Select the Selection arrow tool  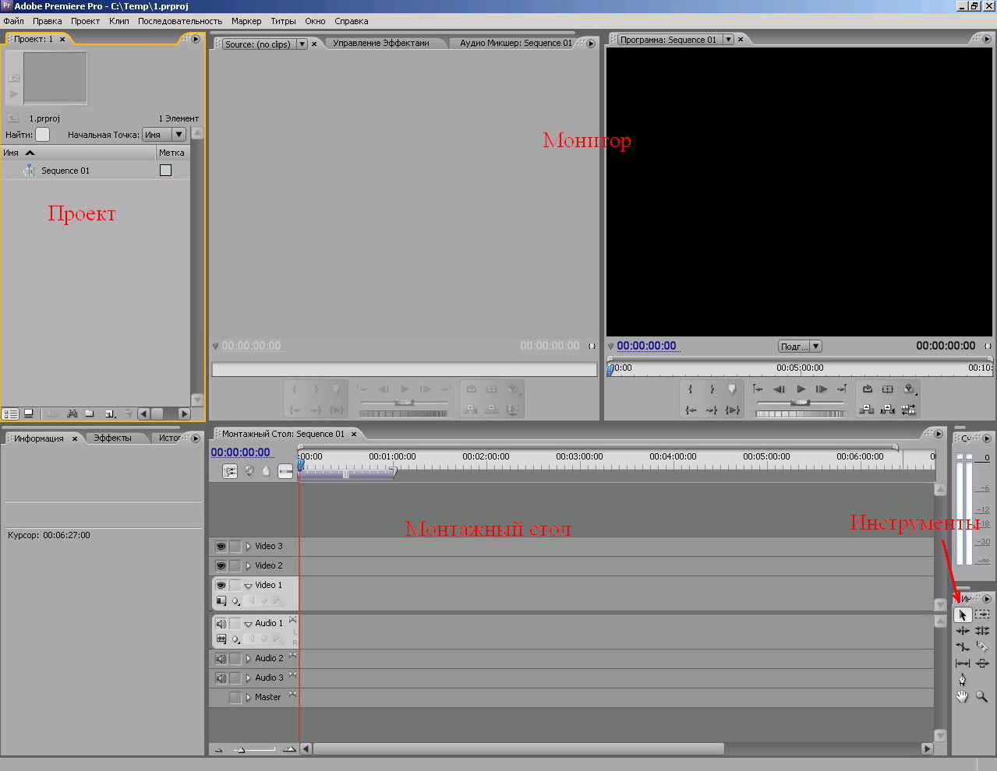(x=963, y=614)
